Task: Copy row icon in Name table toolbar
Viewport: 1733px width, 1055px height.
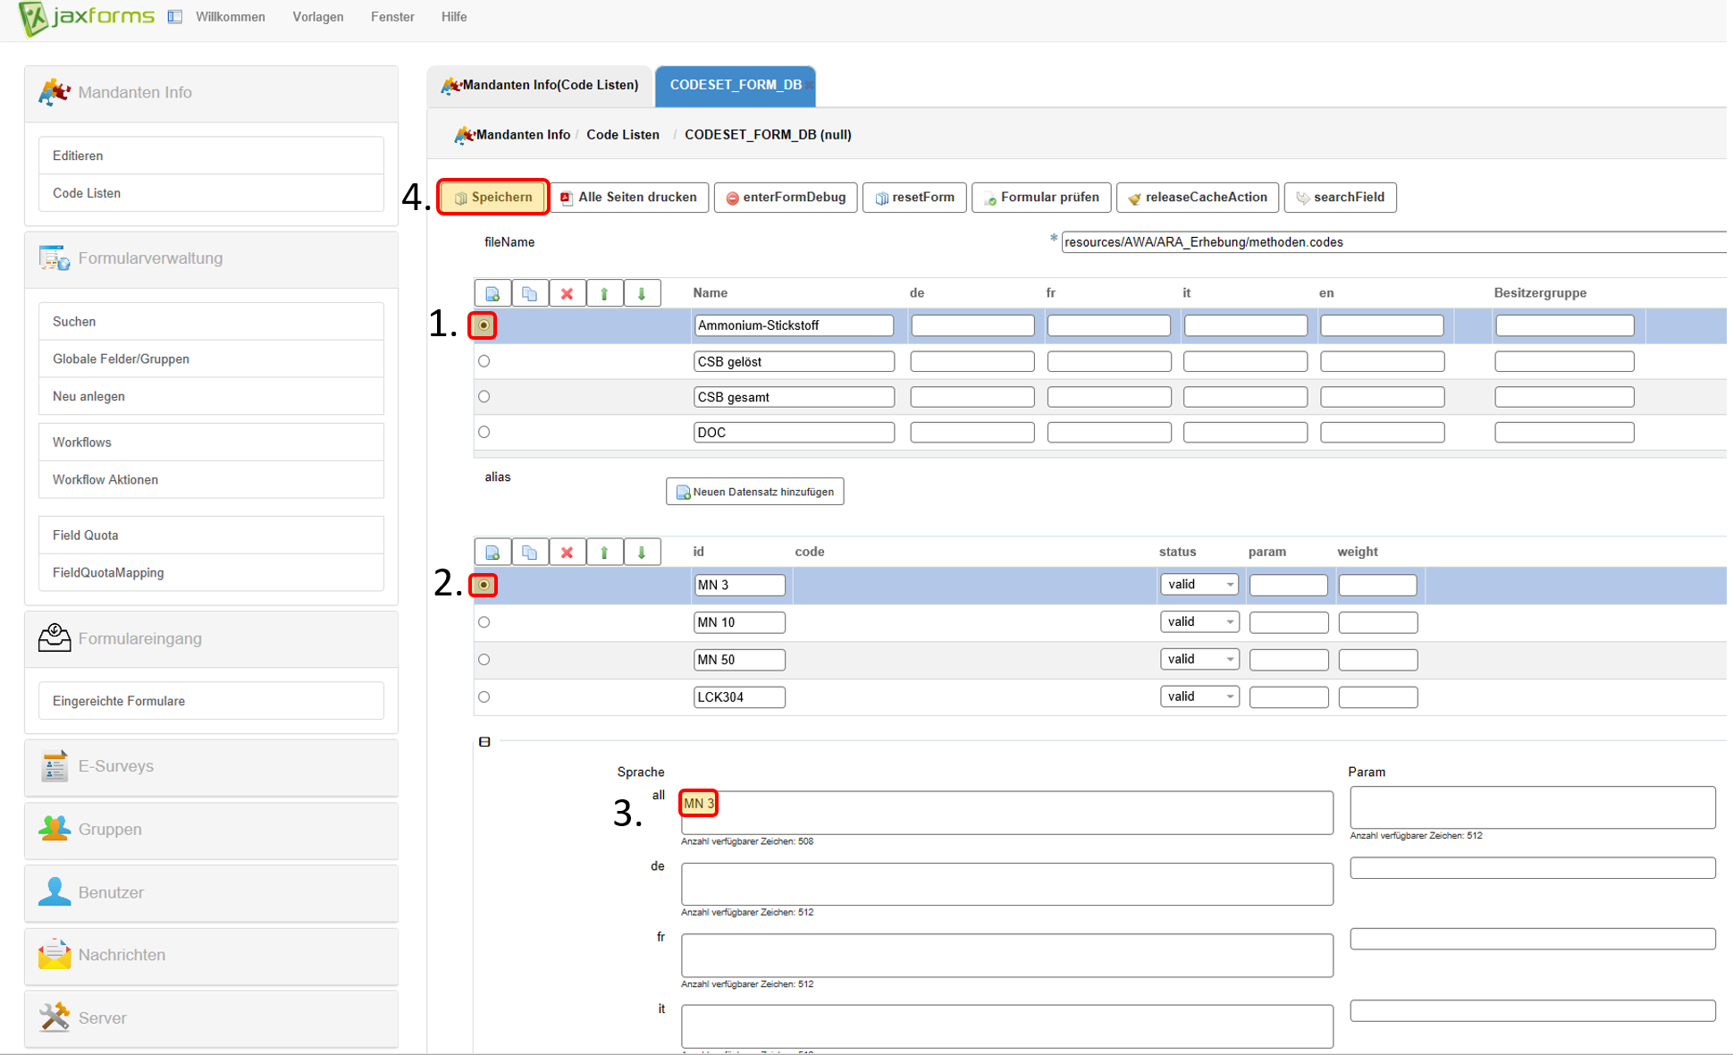Action: [x=529, y=293]
